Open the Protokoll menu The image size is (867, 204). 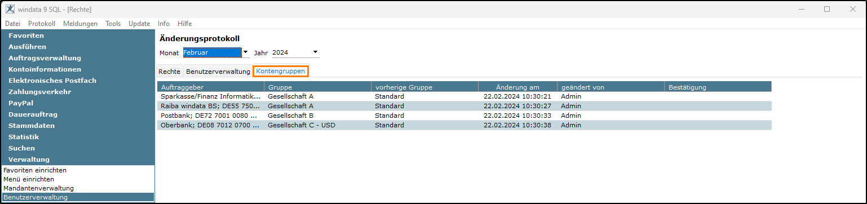[42, 24]
